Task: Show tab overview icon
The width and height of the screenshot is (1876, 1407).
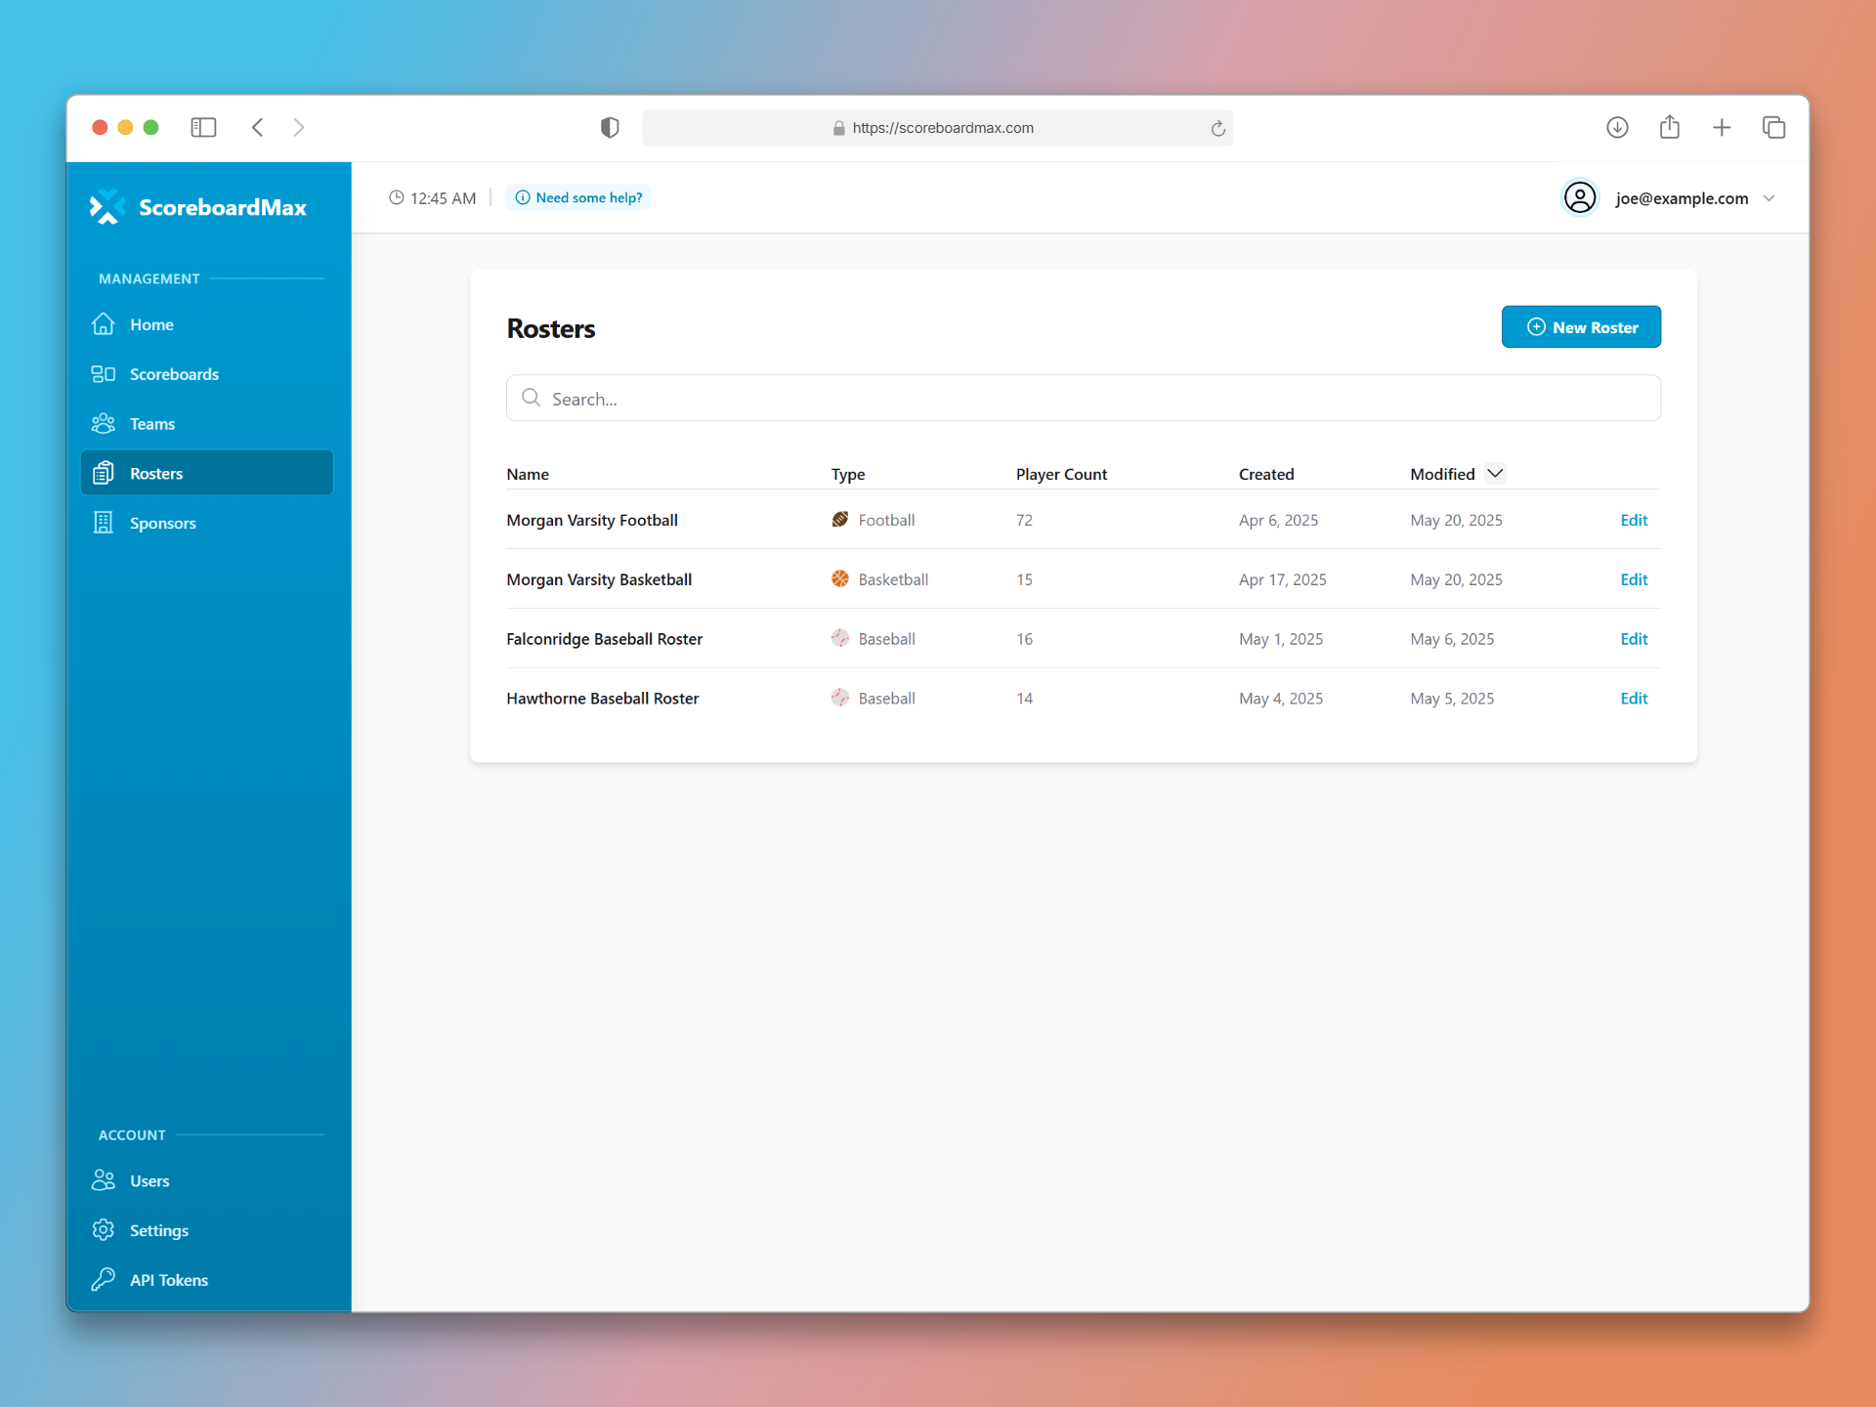Action: click(1773, 127)
